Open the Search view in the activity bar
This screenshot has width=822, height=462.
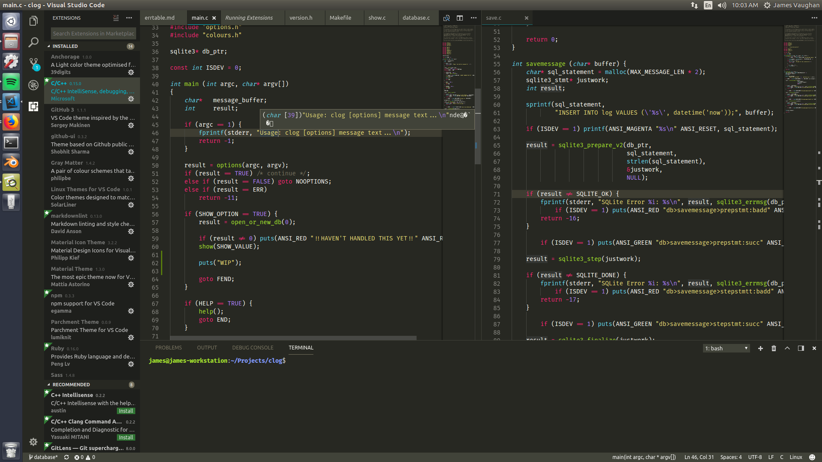point(33,42)
